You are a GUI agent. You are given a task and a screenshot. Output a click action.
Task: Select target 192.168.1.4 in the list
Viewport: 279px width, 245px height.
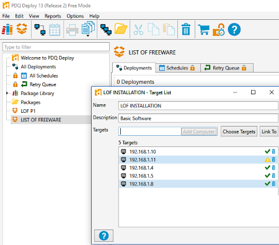tap(198, 167)
